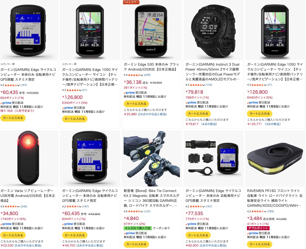The image size is (306, 249).
Task: Expand rating chevron on Instinct 3 Dual Power
Action: pyautogui.click(x=204, y=85)
